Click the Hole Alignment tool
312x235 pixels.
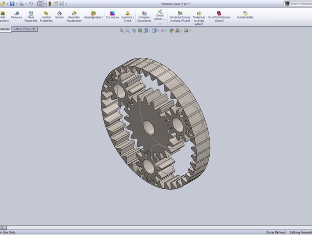(x=3, y=17)
